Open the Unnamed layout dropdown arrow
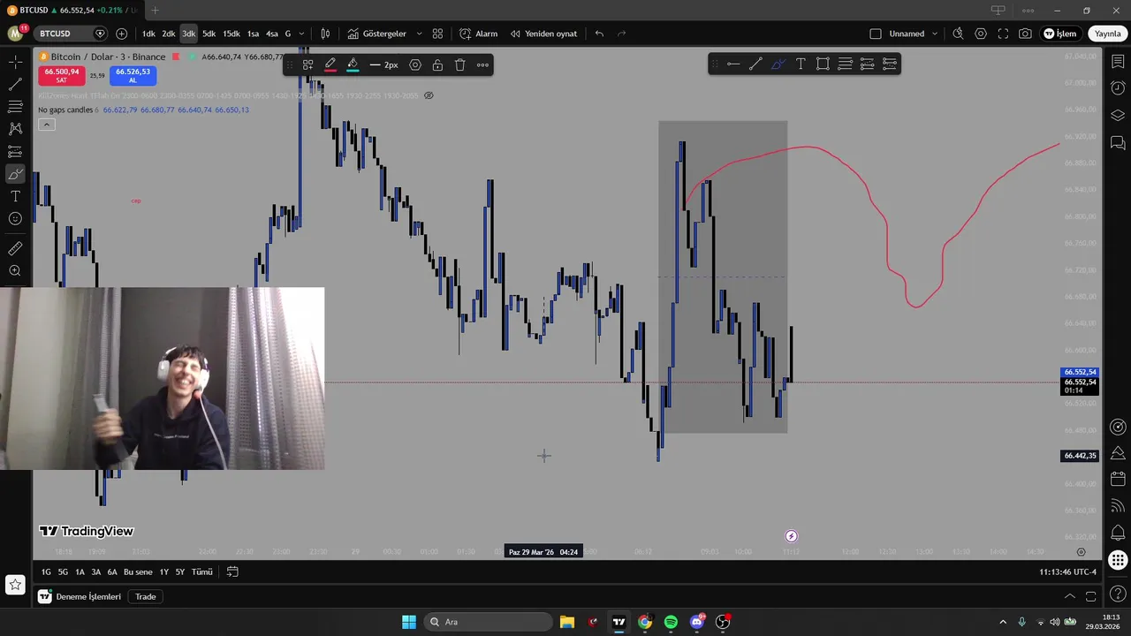The image size is (1131, 636). tap(934, 34)
